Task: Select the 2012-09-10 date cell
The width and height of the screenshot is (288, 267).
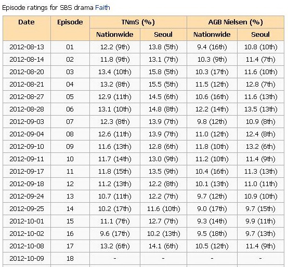Action: click(27, 147)
